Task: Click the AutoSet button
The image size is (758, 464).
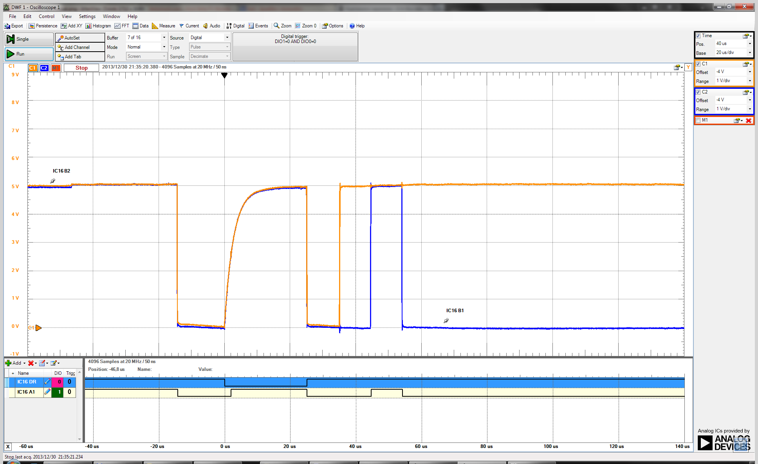Action: [80, 38]
